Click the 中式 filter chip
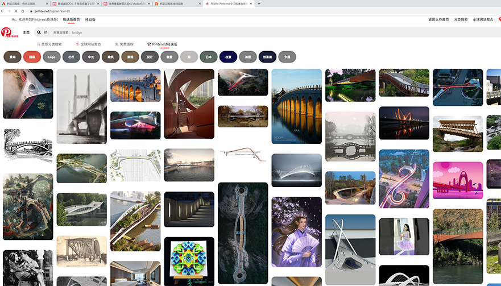501x286 pixels. click(x=91, y=57)
